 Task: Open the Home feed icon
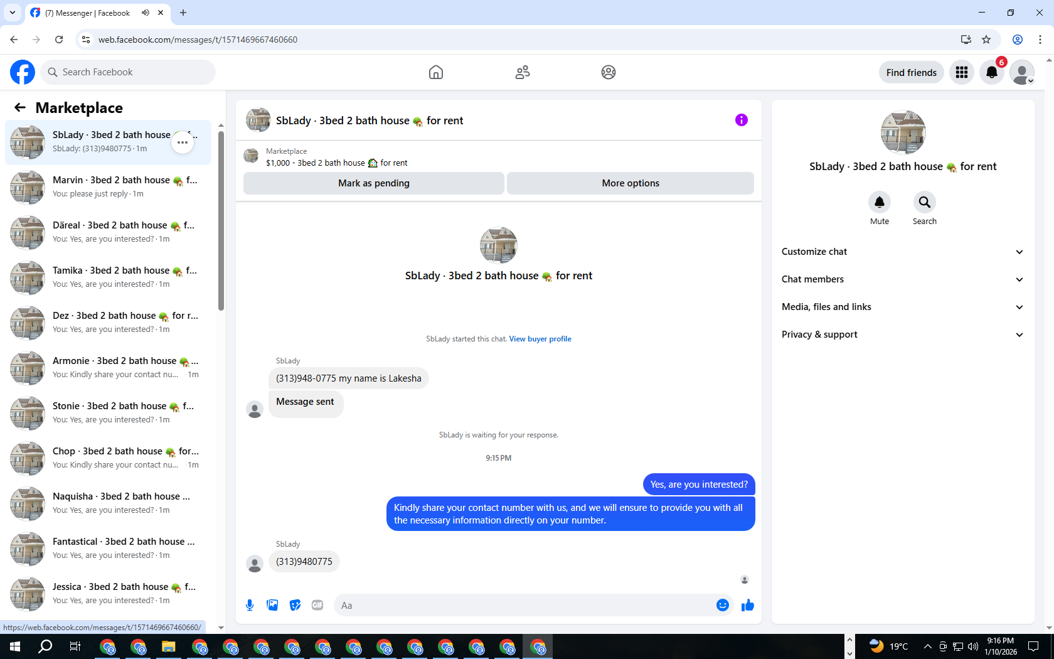tap(436, 72)
